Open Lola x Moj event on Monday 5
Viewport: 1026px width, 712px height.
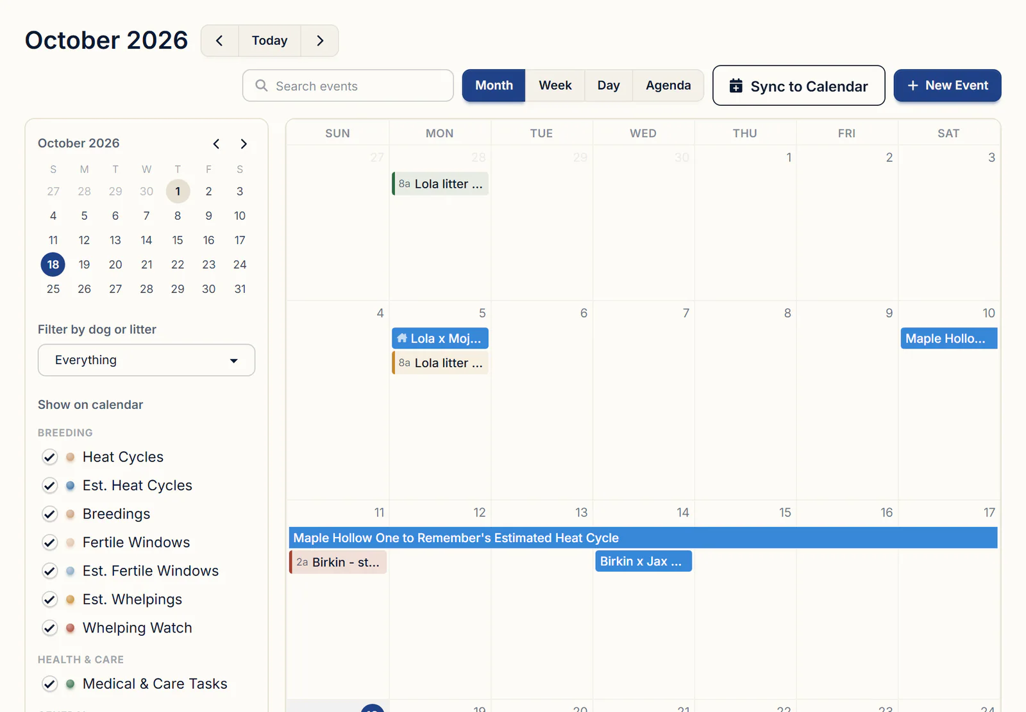pyautogui.click(x=440, y=338)
